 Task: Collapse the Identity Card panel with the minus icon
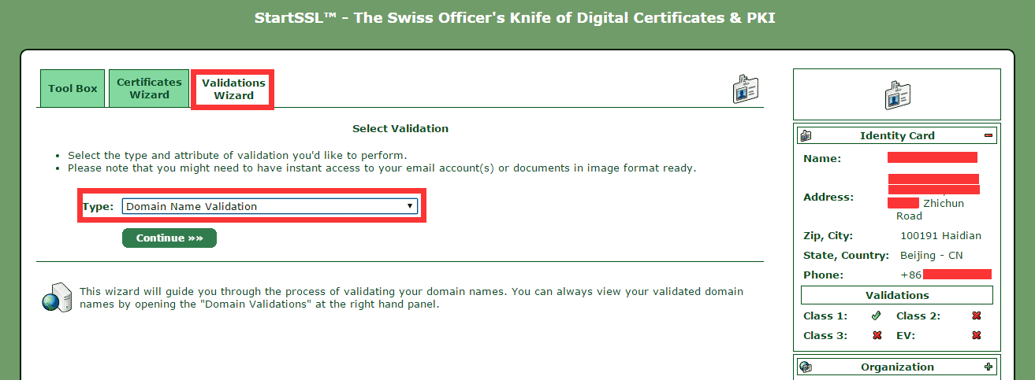(x=988, y=136)
